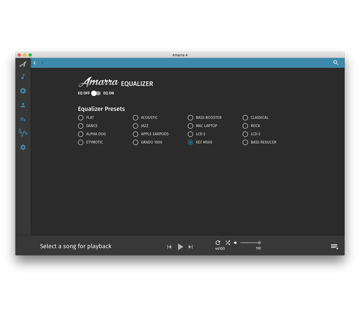Viewport: 360px width, 320px height.
Task: Open the albums disc icon in sidebar
Action: pos(23,91)
